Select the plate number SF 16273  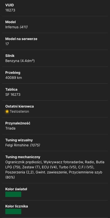(13, 94)
